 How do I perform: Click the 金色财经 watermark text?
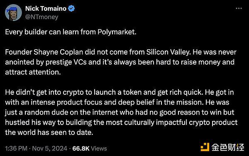[x=228, y=147]
